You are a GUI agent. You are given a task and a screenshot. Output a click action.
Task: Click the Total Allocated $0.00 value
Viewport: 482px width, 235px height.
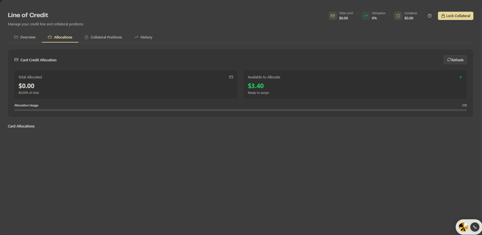[26, 86]
